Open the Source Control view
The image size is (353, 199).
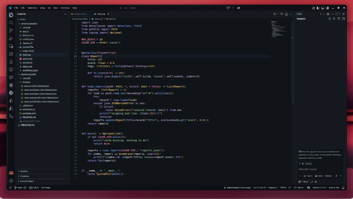coord(11,31)
